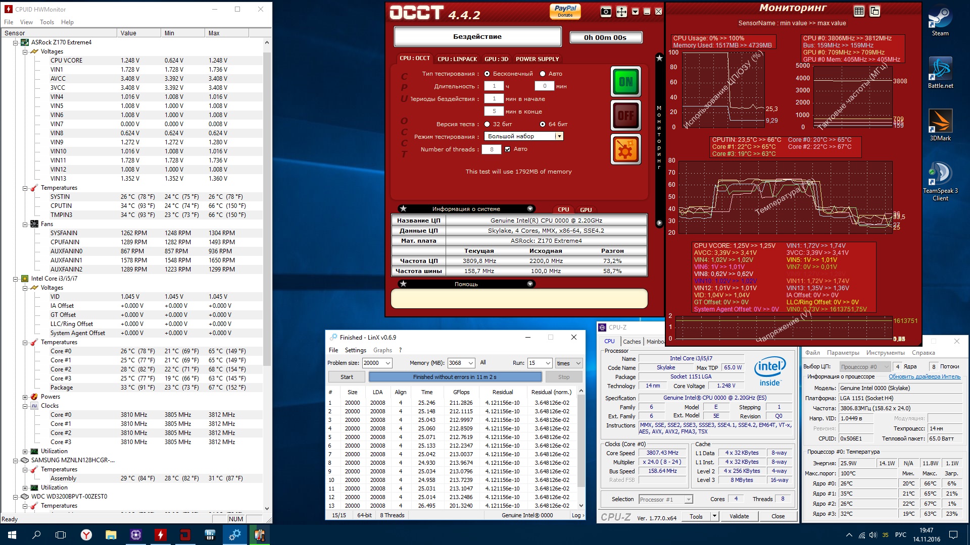970x545 pixels.
Task: Click the OCCT screenshot camera icon
Action: pyautogui.click(x=606, y=12)
